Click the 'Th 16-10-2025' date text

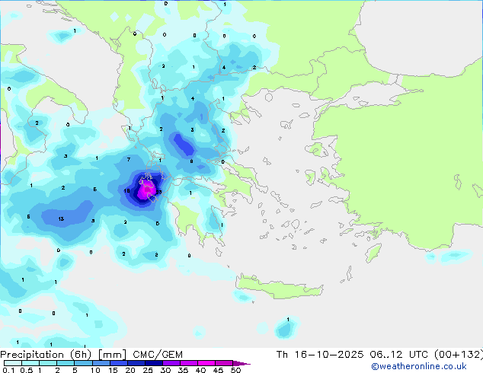click(320, 355)
